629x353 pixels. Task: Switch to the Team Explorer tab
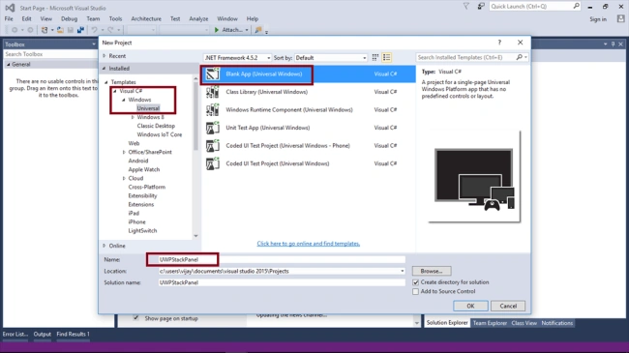[x=490, y=323]
